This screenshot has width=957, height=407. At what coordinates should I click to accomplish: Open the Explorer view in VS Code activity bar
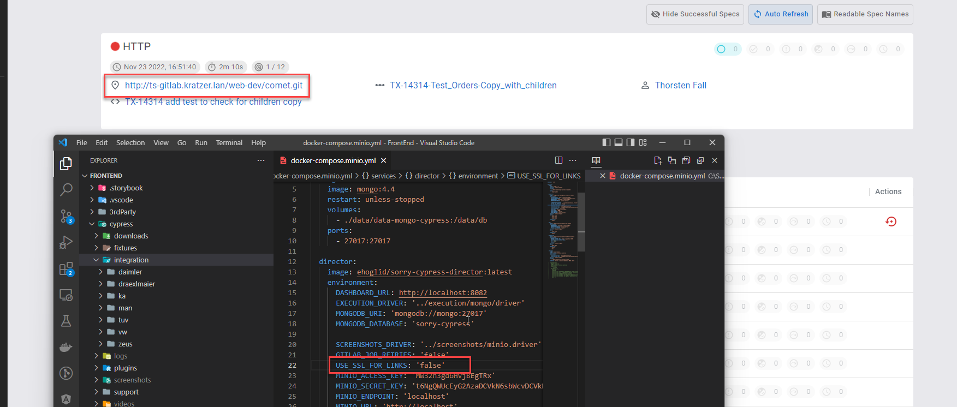(x=66, y=164)
